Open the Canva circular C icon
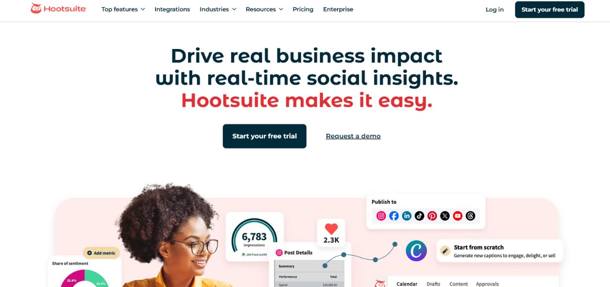This screenshot has width=610, height=287. click(x=416, y=251)
